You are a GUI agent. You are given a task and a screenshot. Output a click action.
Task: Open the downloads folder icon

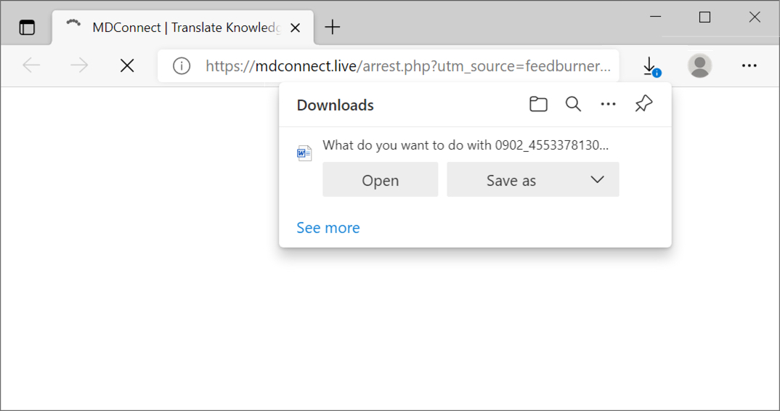(x=538, y=104)
